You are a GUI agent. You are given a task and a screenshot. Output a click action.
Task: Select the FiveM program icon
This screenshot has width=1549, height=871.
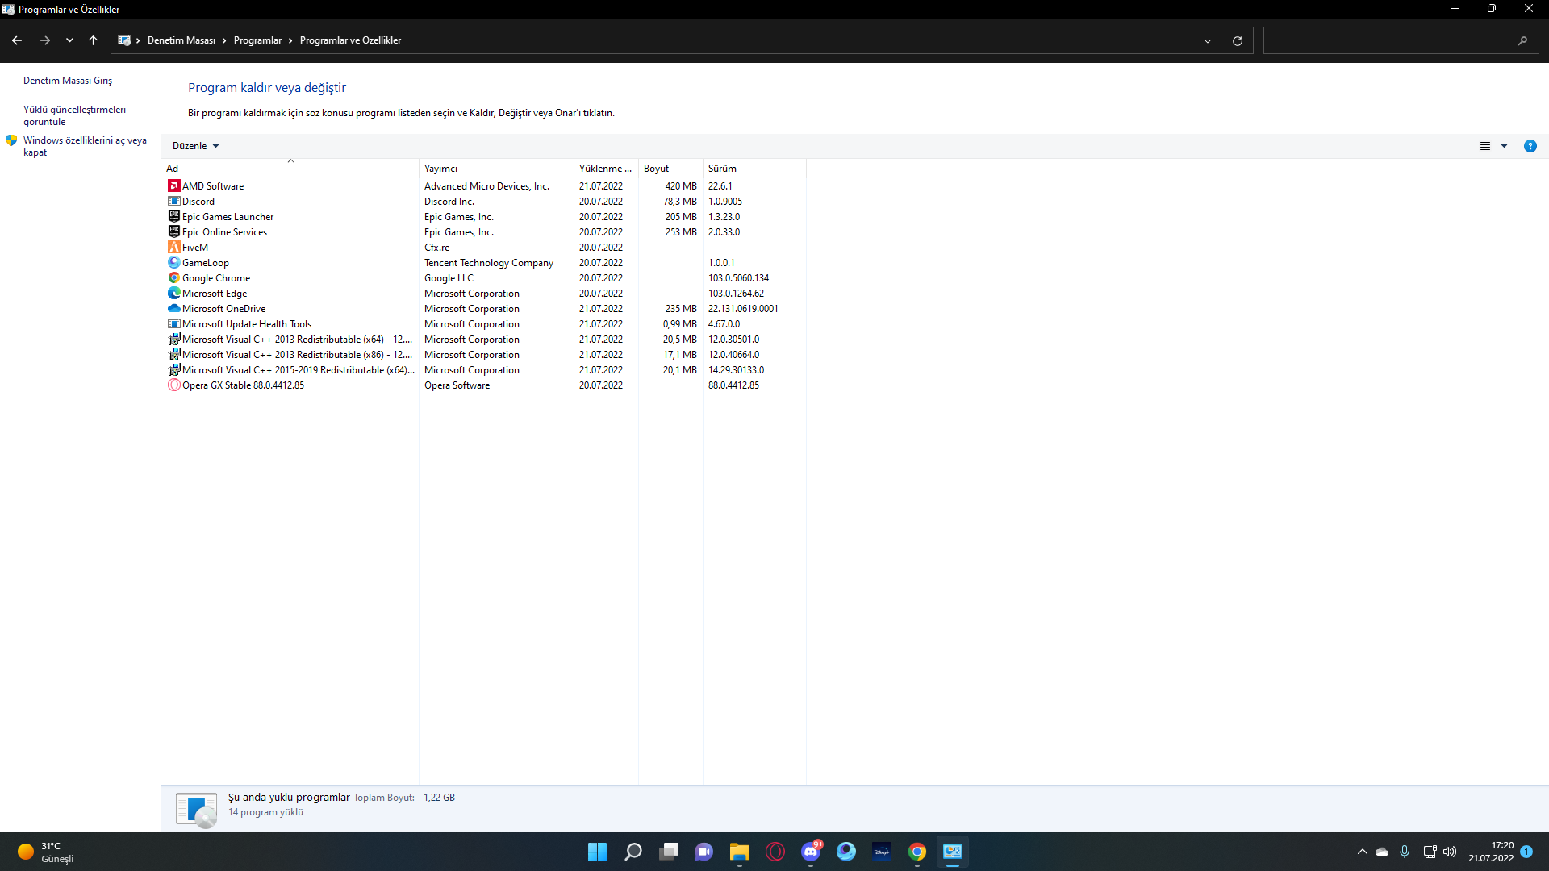coord(173,248)
